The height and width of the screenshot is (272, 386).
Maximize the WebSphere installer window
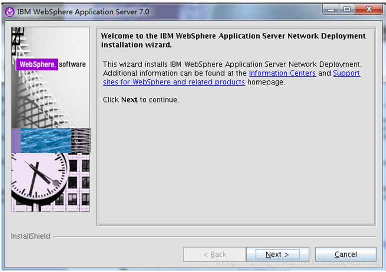click(347, 9)
